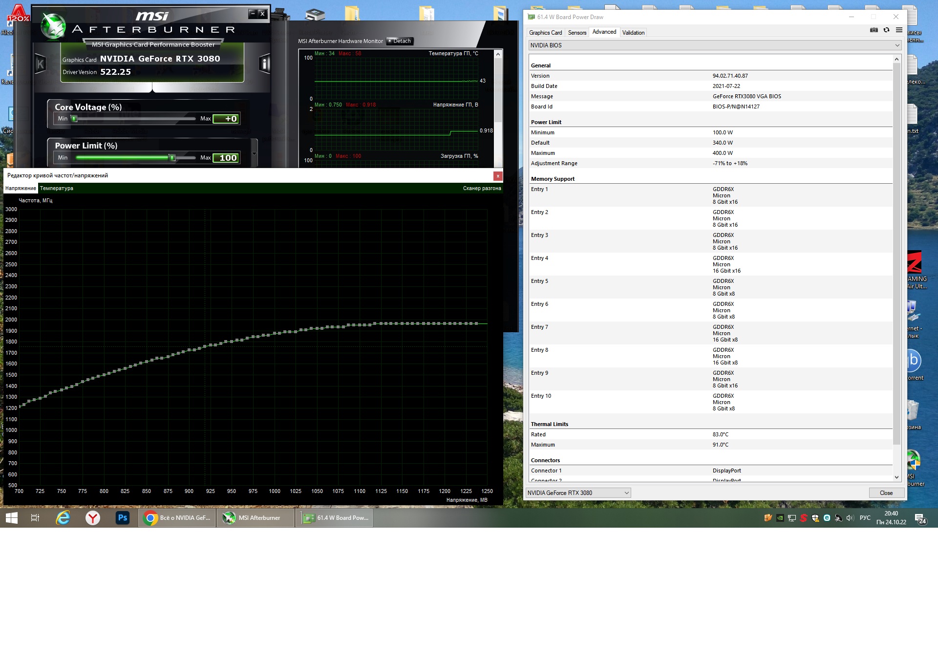Image resolution: width=938 pixels, height=664 pixels.
Task: Click the GPU-Z refresh icon
Action: [x=886, y=30]
